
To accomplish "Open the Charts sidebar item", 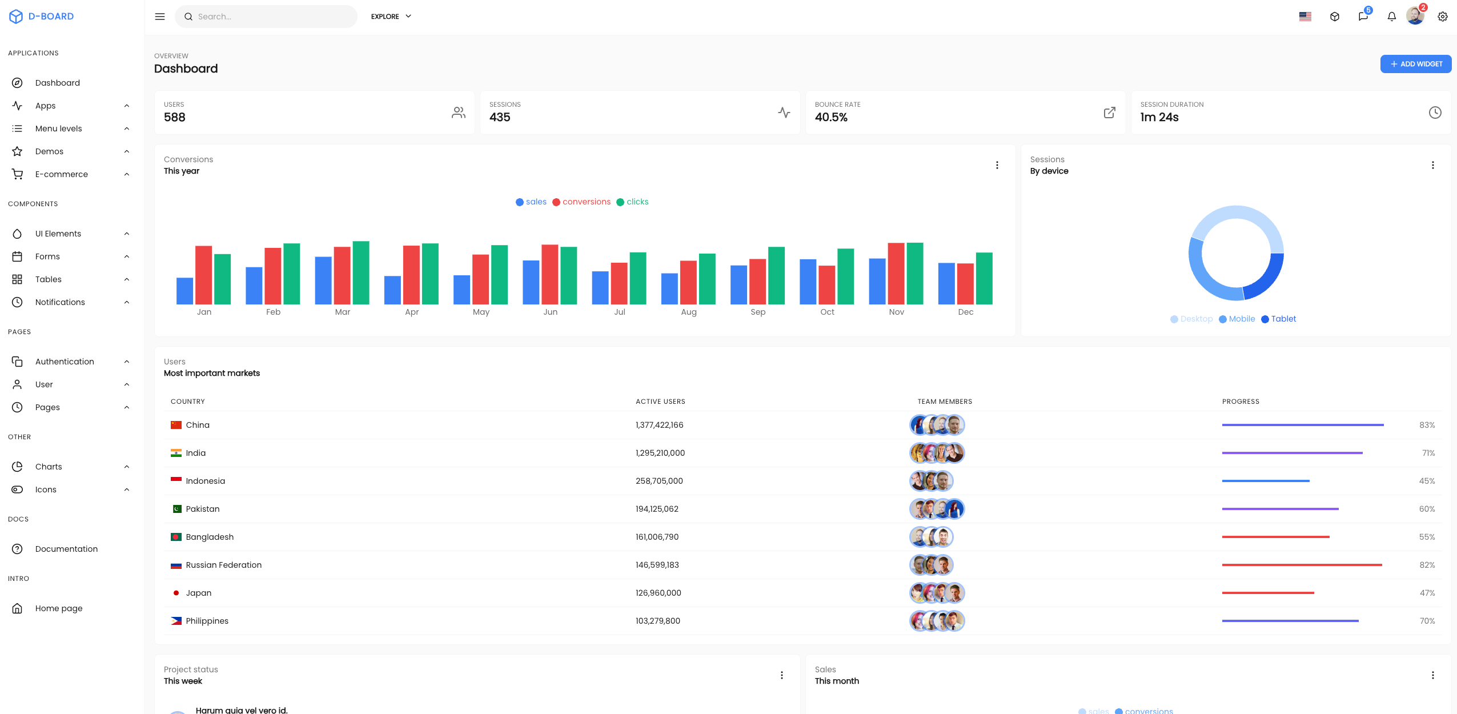I will tap(71, 467).
